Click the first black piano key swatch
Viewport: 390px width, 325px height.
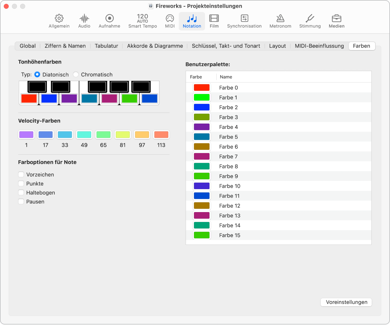point(37,87)
